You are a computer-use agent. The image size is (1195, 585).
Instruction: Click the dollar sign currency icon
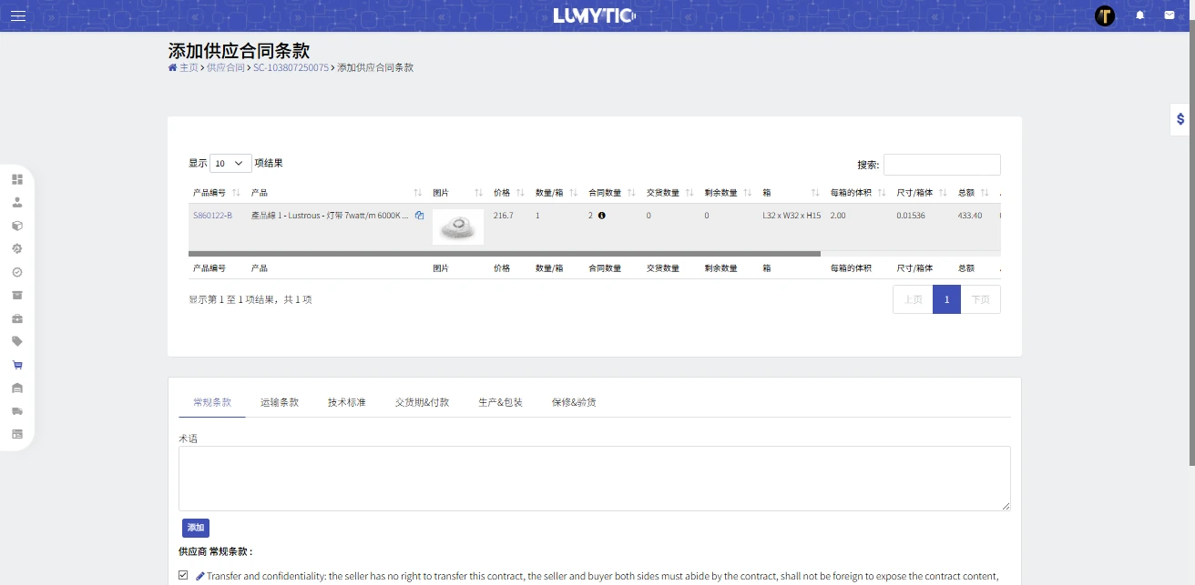[1180, 119]
